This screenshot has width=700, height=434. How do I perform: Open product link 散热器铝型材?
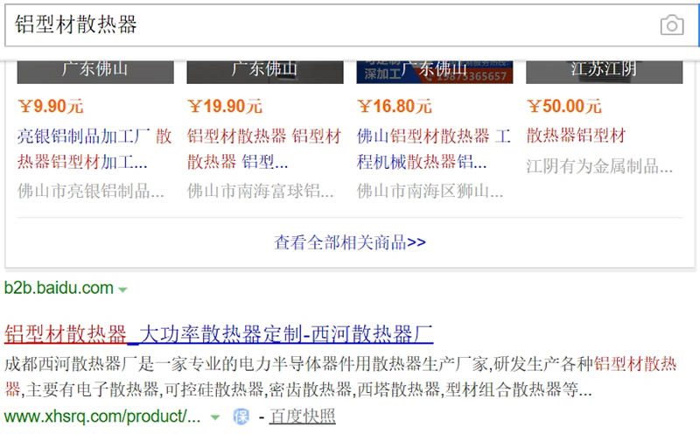576,136
